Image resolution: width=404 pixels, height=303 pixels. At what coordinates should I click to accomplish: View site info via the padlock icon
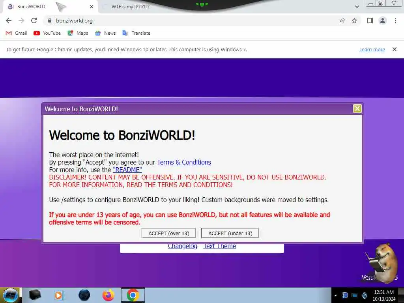[50, 21]
